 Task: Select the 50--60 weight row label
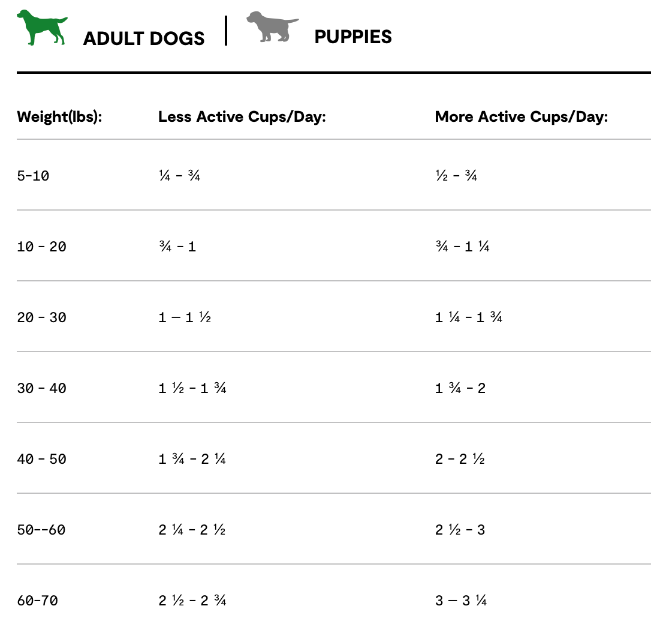(41, 530)
